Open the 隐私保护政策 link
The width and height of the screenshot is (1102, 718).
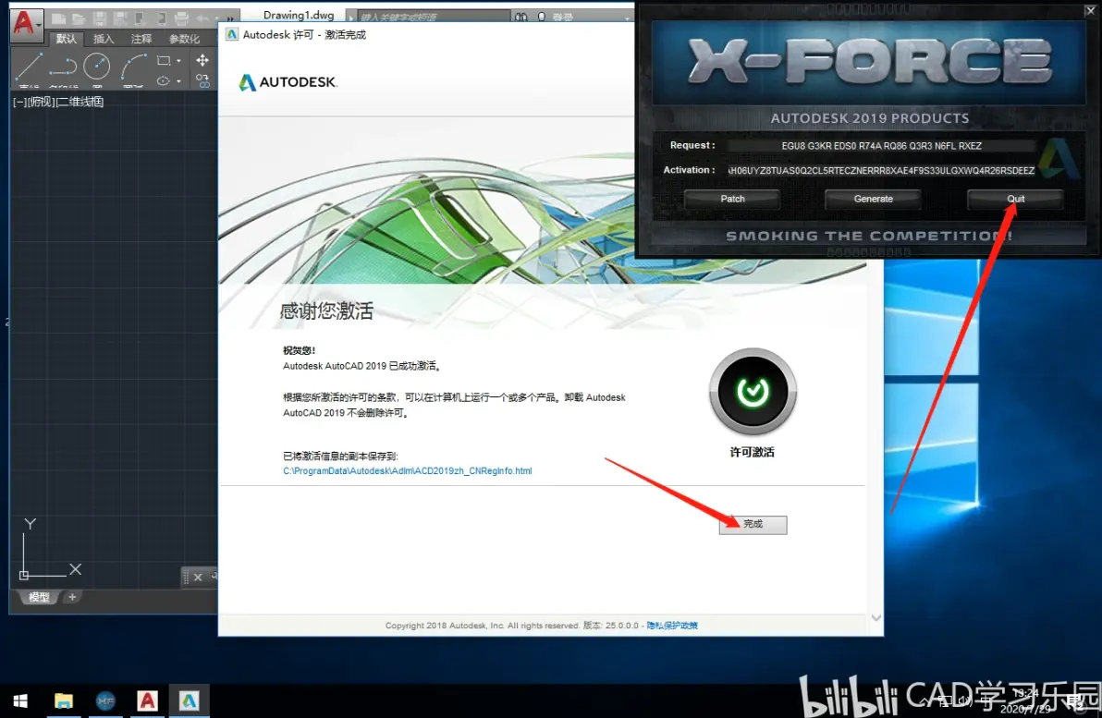(x=672, y=626)
